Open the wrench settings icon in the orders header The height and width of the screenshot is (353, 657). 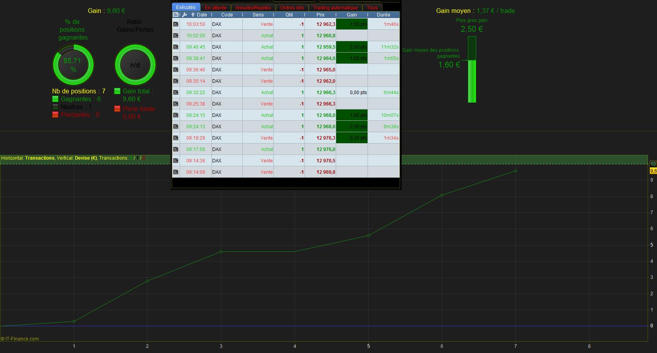[184, 15]
